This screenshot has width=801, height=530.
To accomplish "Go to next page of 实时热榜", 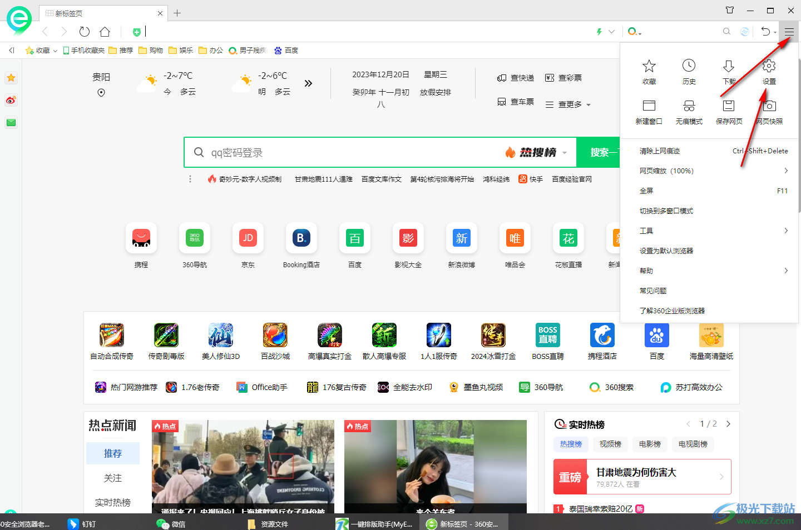I will pyautogui.click(x=728, y=424).
